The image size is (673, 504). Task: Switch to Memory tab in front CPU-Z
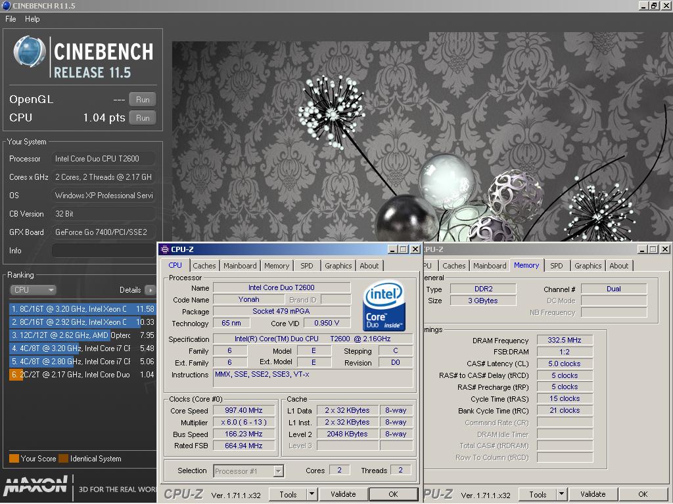pos(277,266)
